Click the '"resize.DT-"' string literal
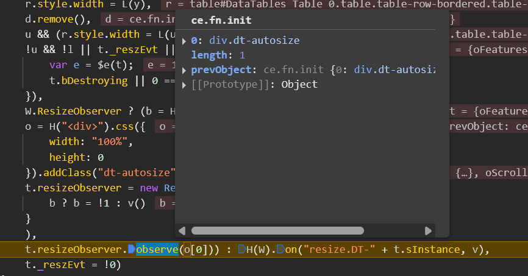This screenshot has width=528, height=276. pyautogui.click(x=340, y=249)
